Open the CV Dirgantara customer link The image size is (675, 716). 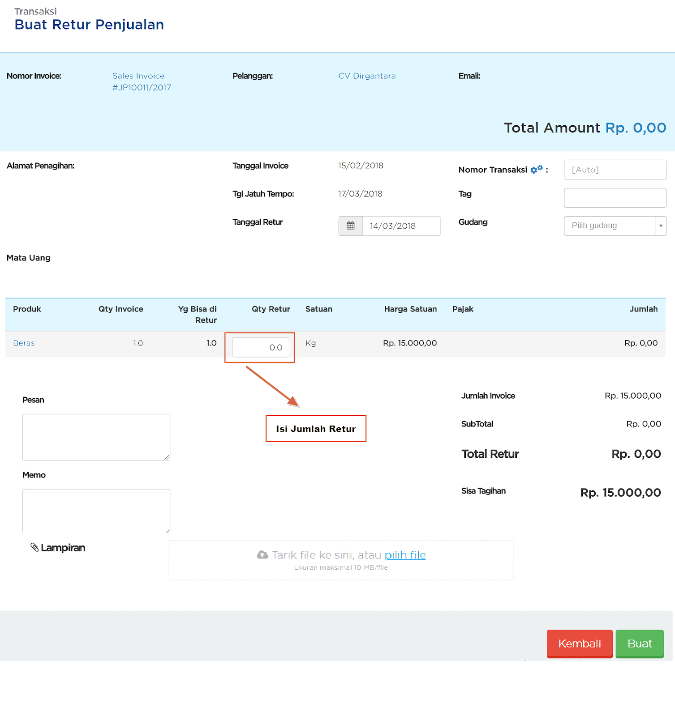[367, 76]
